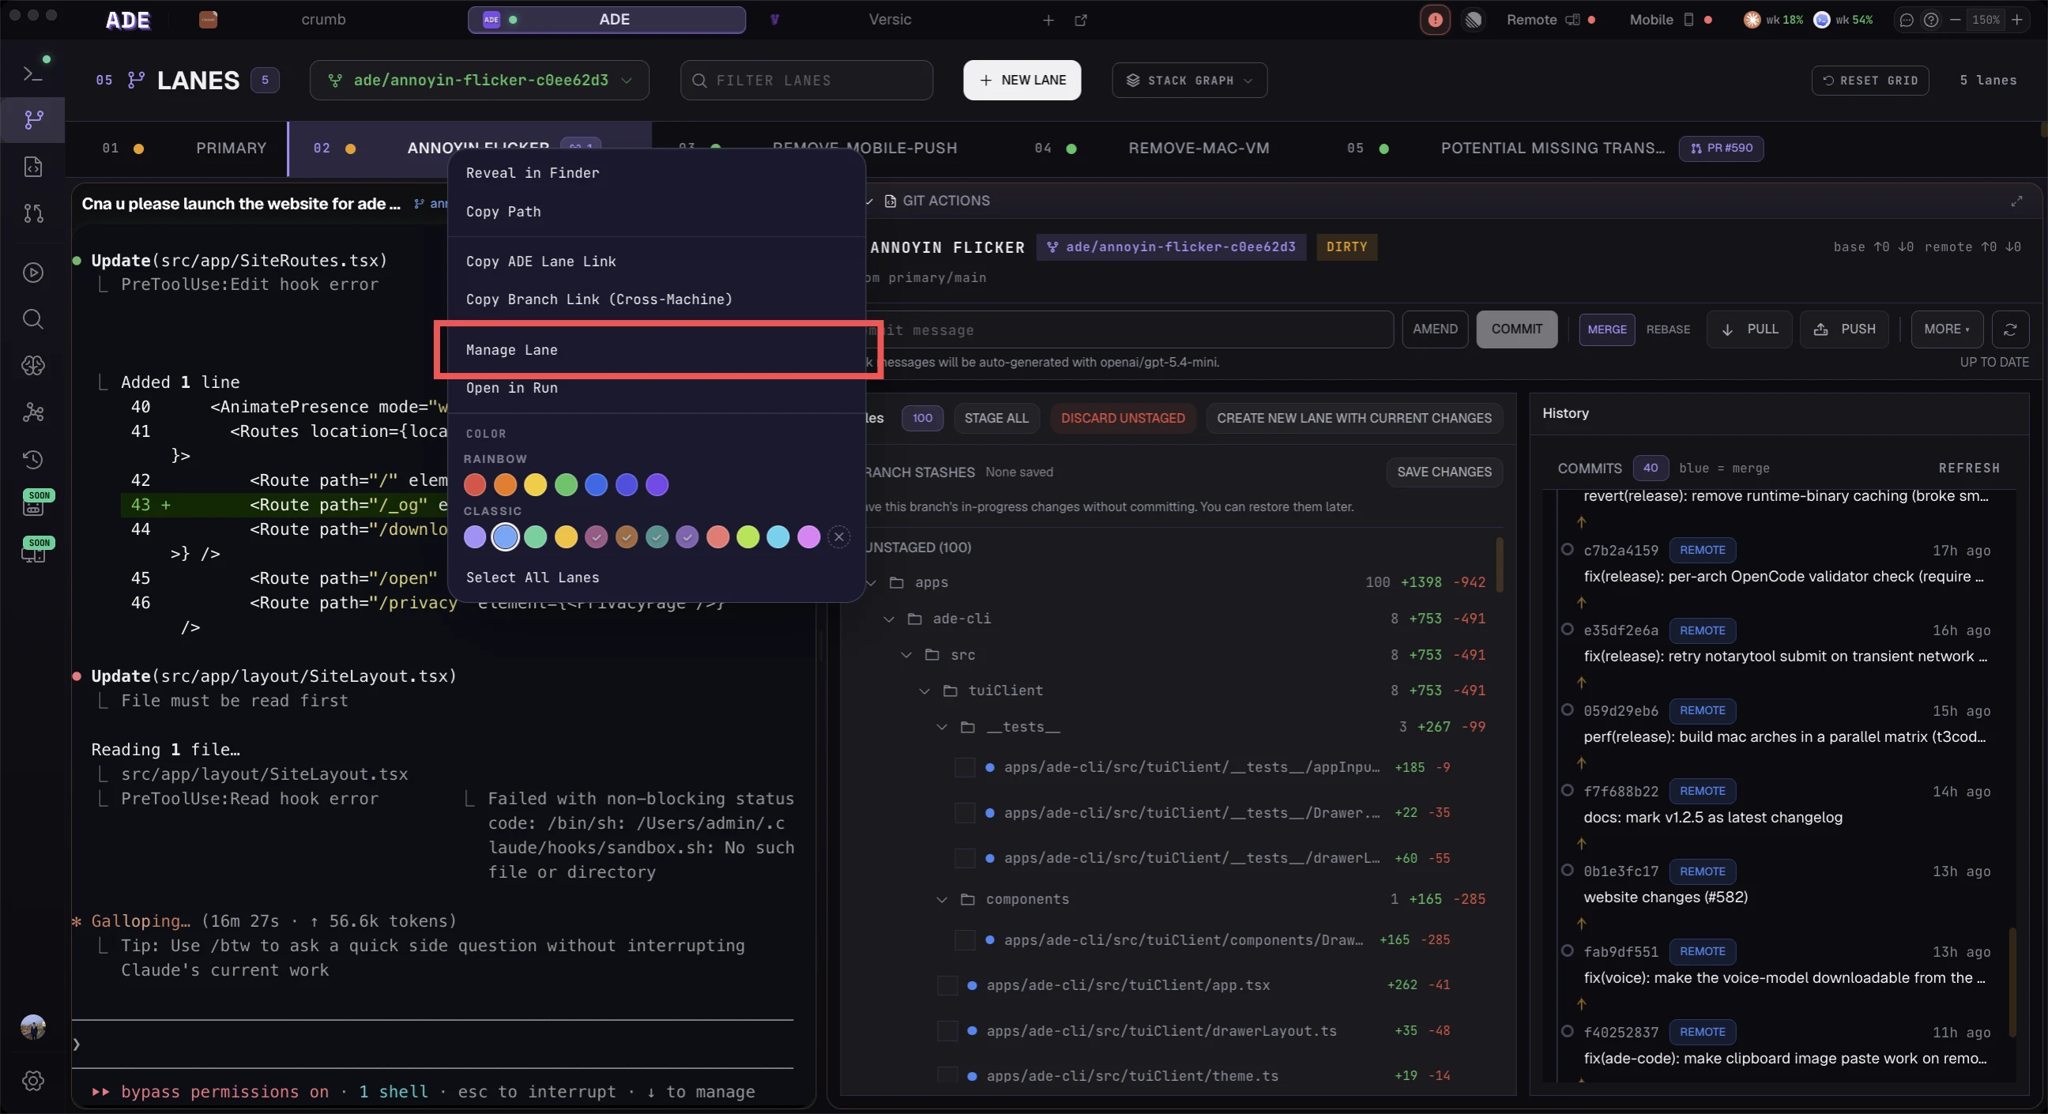Viewport: 2048px width, 1114px height.
Task: Open the settings gear in the sidebar
Action: click(x=32, y=1081)
